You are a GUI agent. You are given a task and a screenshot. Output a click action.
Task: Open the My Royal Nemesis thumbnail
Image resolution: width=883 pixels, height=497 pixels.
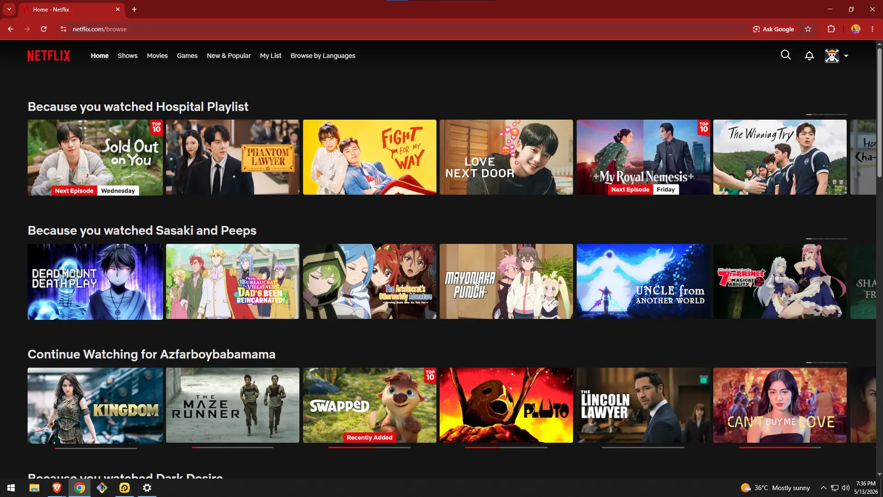click(643, 157)
